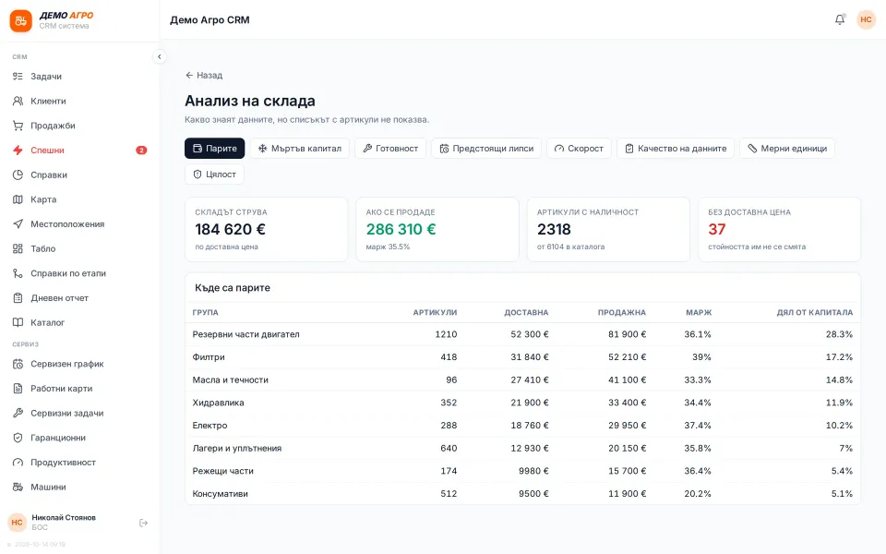Switch to Качество на данните tab
This screenshot has width=886, height=554.
(676, 148)
